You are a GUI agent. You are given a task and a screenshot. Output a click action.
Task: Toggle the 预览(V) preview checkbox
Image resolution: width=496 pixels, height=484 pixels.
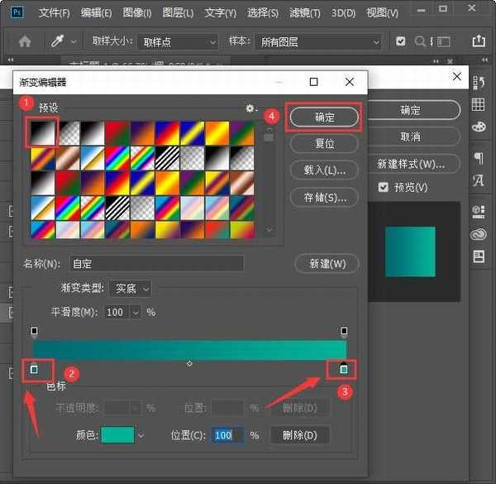(x=383, y=188)
